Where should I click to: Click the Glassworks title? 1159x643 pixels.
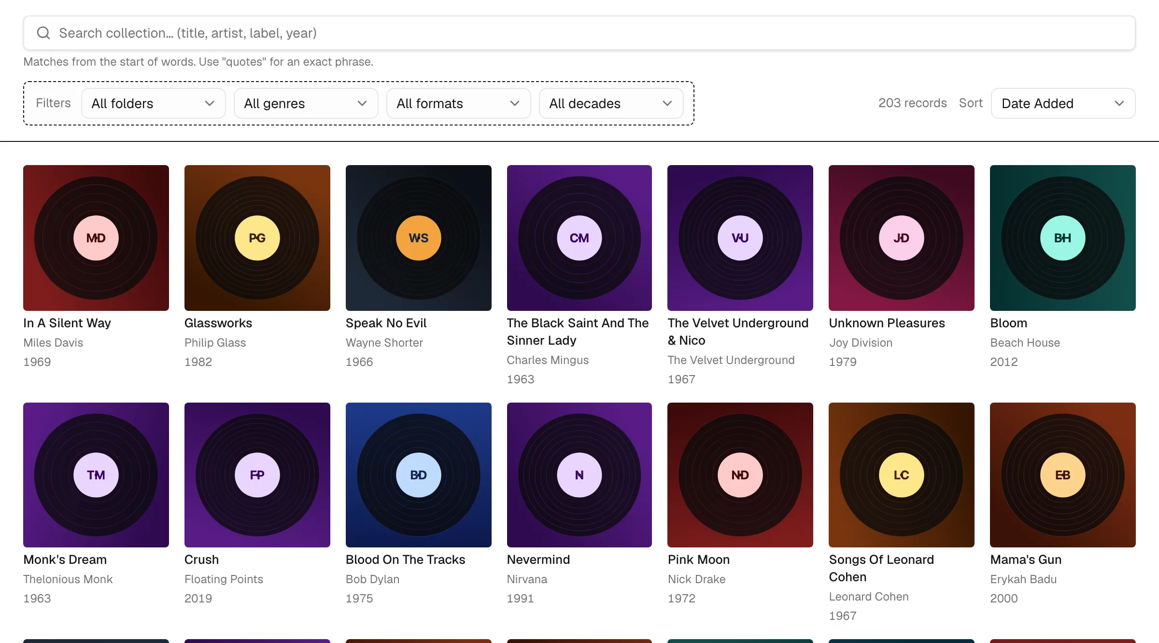[x=218, y=323]
